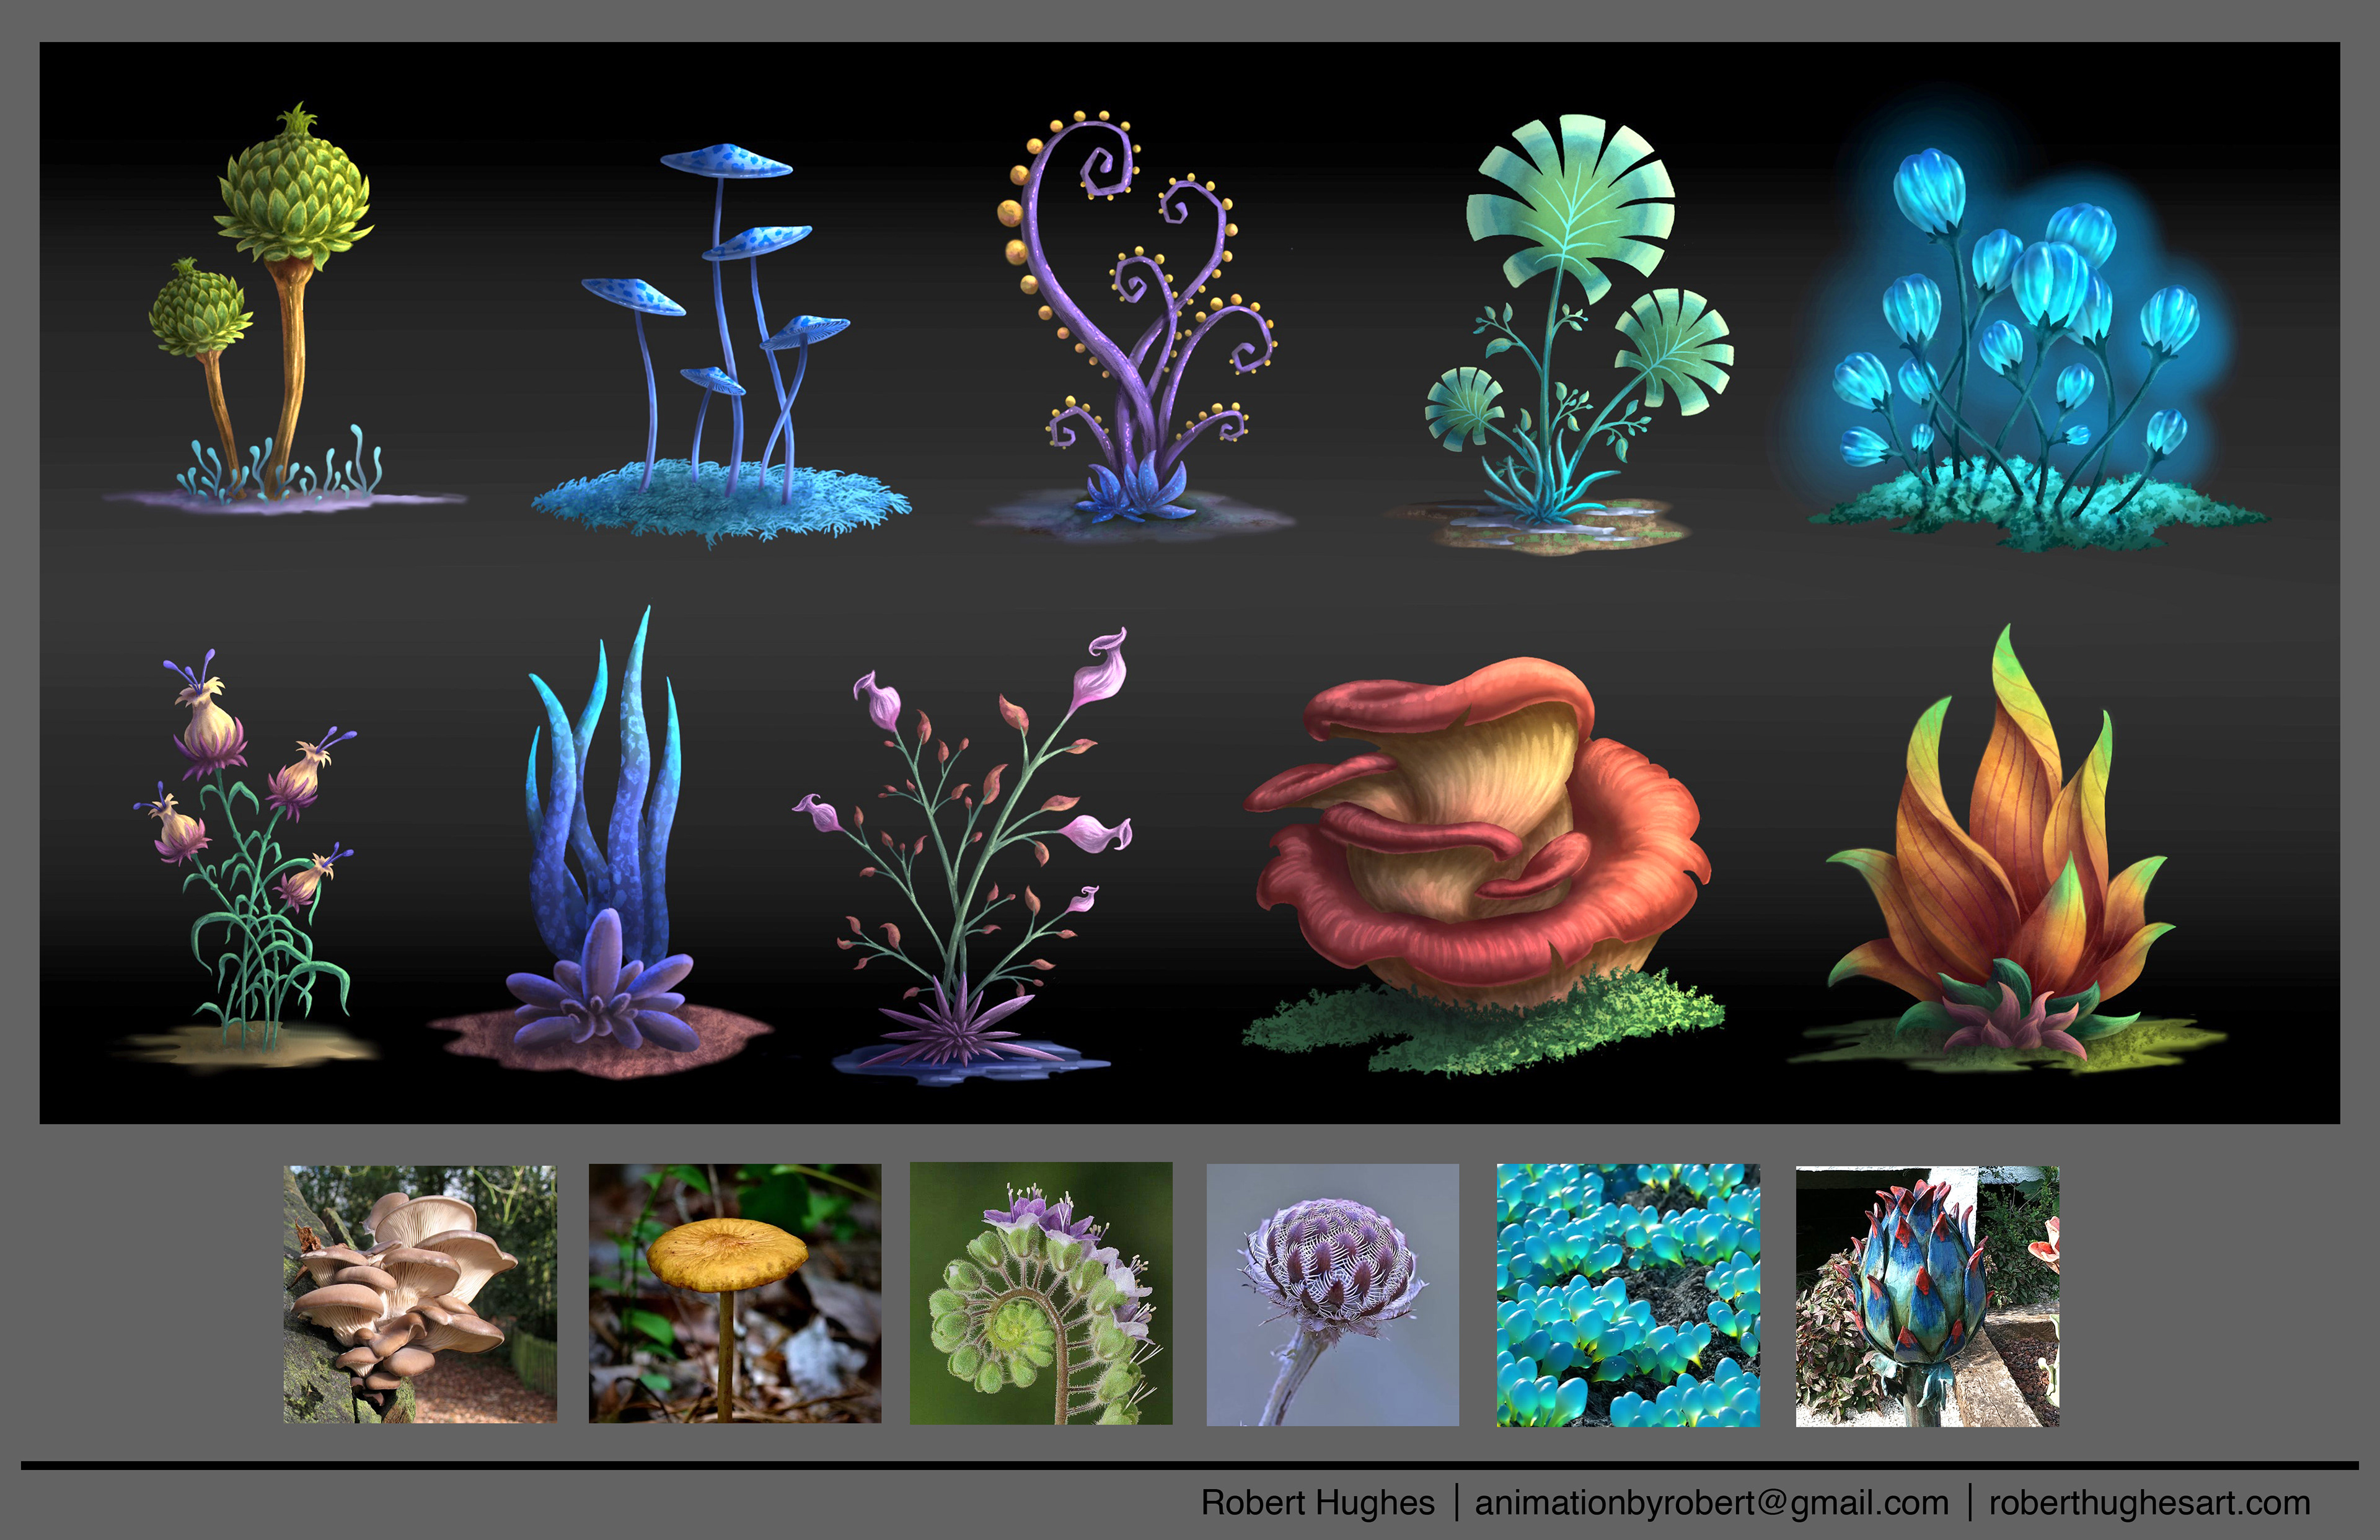Click the purple thistle bud photo
Image resolution: width=2380 pixels, height=1540 pixels.
click(x=1332, y=1294)
